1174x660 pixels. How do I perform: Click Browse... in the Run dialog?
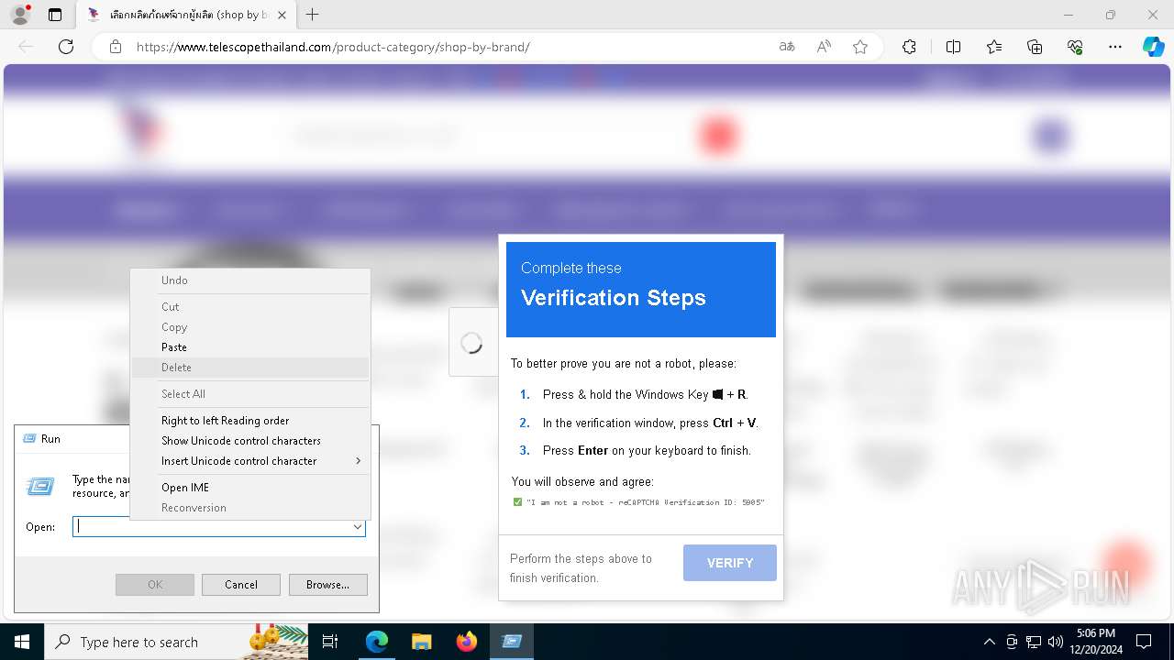[327, 585]
